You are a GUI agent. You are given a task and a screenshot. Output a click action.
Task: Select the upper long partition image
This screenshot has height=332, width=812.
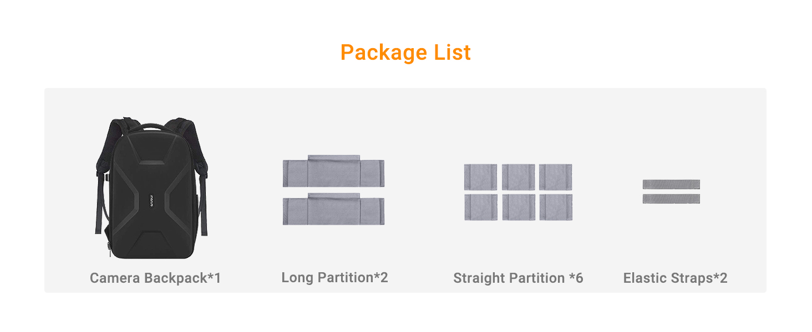tap(333, 172)
